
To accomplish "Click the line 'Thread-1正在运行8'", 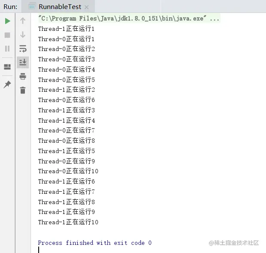I will tap(66, 202).
